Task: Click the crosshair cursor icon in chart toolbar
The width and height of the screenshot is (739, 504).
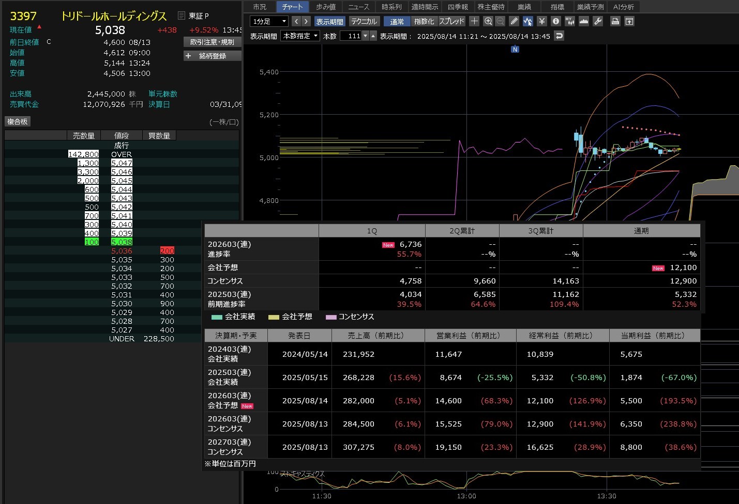Action: pos(474,21)
